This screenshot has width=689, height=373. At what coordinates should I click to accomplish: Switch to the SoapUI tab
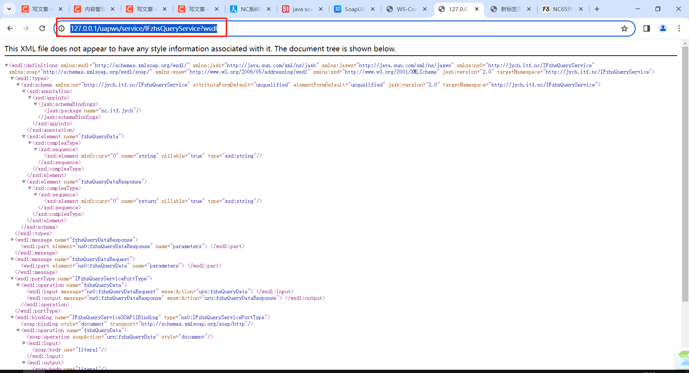click(x=354, y=9)
